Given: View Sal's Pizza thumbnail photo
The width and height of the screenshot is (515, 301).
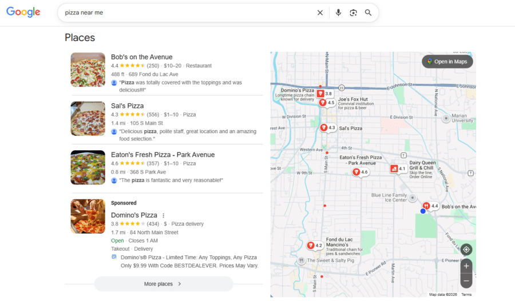Looking at the screenshot, I should click(x=88, y=119).
